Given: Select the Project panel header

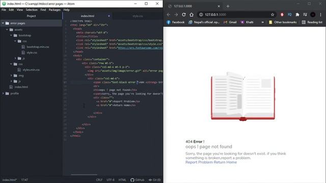Looking at the screenshot, I should [31, 16].
